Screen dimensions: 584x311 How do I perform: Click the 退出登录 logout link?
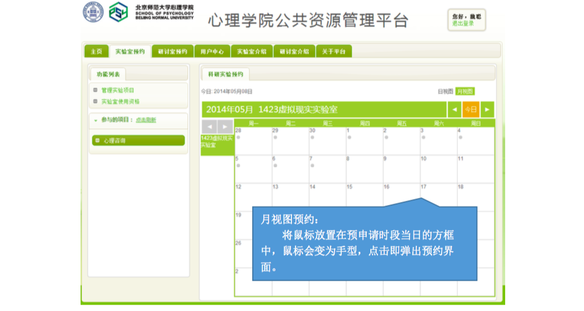coord(463,23)
